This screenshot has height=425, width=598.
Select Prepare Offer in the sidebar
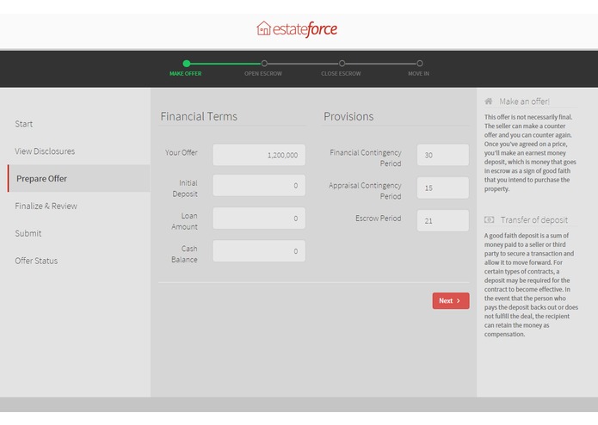click(x=78, y=178)
